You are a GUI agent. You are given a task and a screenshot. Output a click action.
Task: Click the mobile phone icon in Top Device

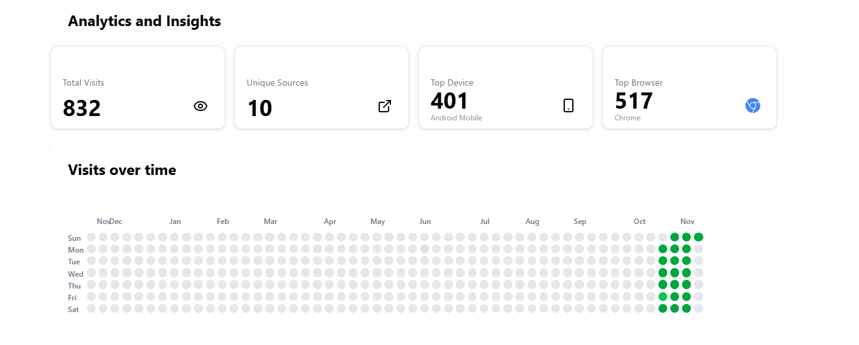pos(569,105)
